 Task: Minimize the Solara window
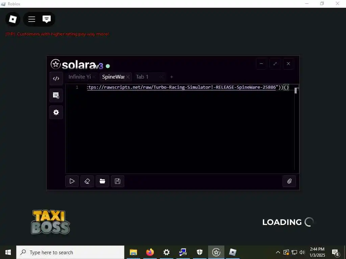(261, 64)
